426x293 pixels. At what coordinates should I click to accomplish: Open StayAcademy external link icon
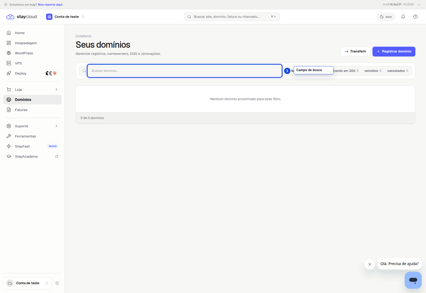(x=57, y=156)
